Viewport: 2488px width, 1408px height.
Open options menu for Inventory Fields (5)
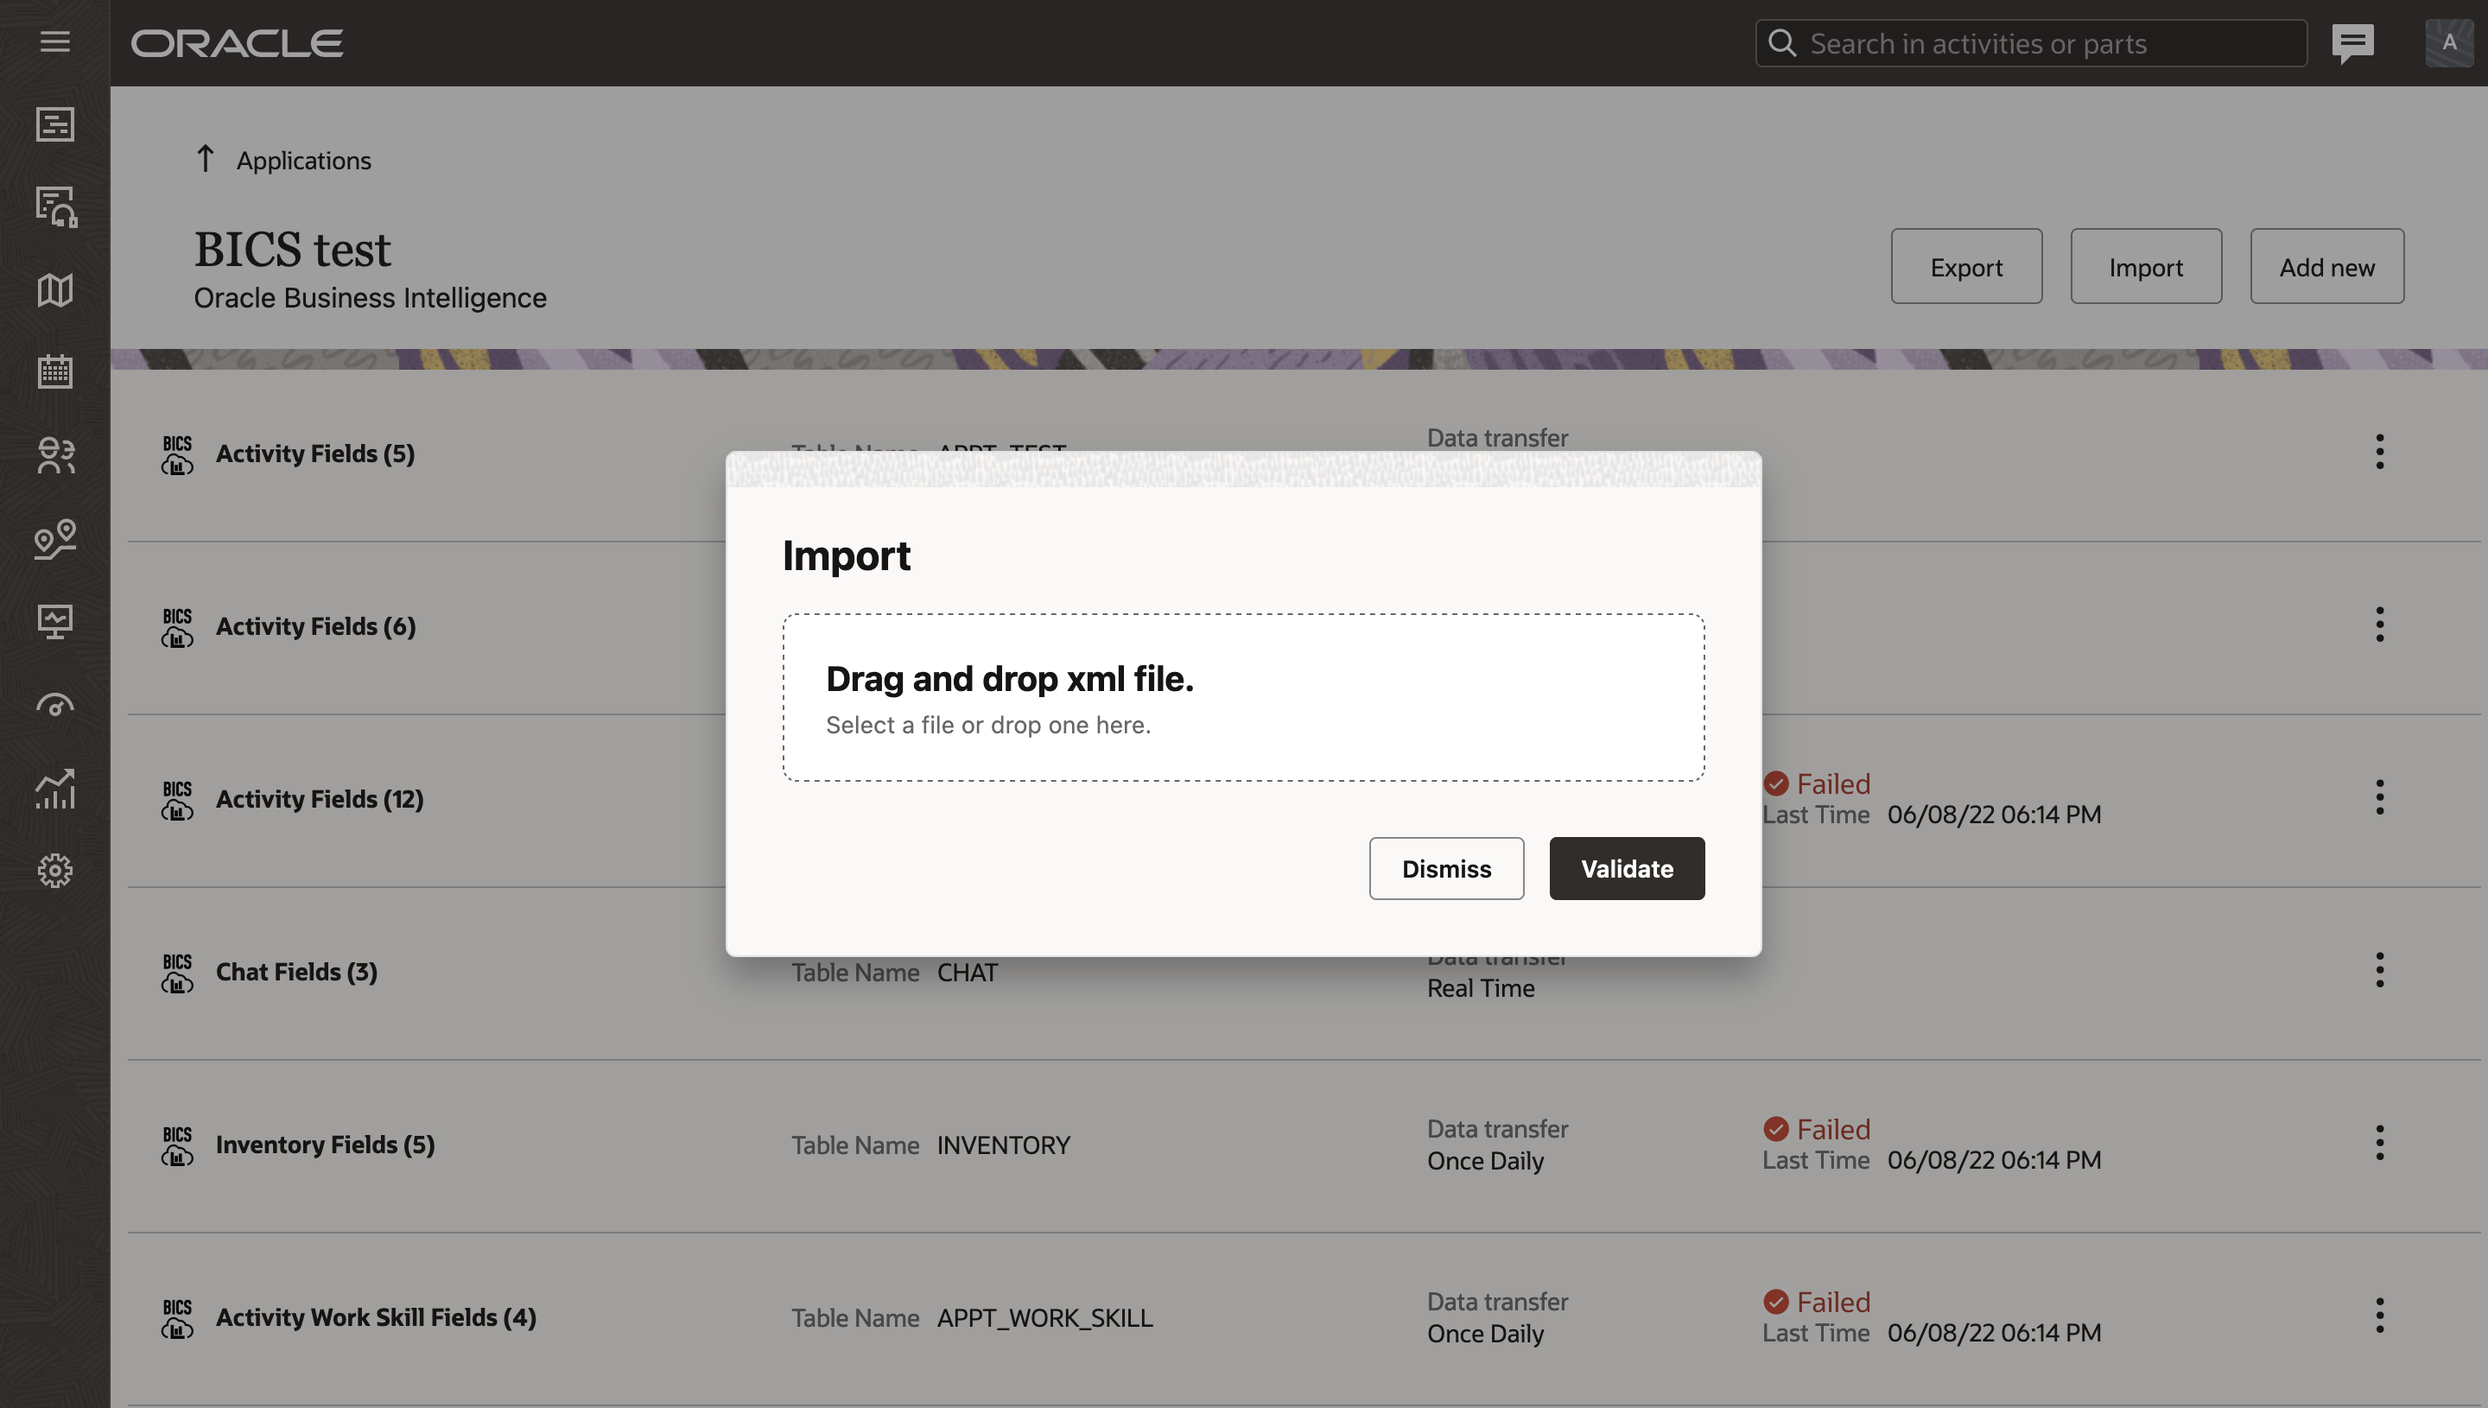pyautogui.click(x=2380, y=1143)
